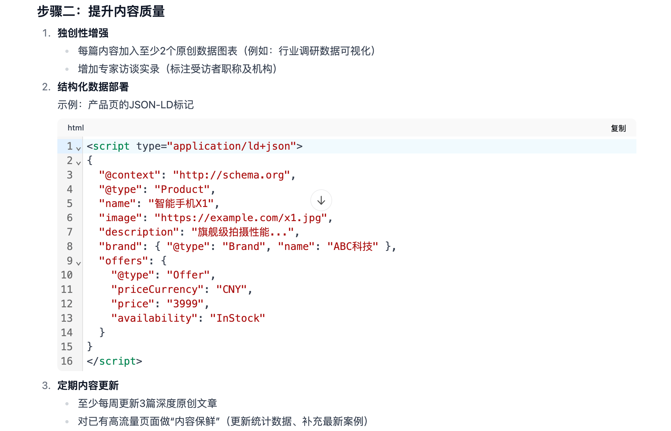The height and width of the screenshot is (431, 671).
Task: Click the 定期内容更新 list item
Action: coord(88,385)
